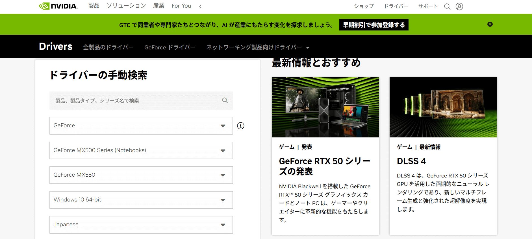Image resolution: width=532 pixels, height=239 pixels.
Task: Open the GeForce product type dropdown
Action: (141, 126)
